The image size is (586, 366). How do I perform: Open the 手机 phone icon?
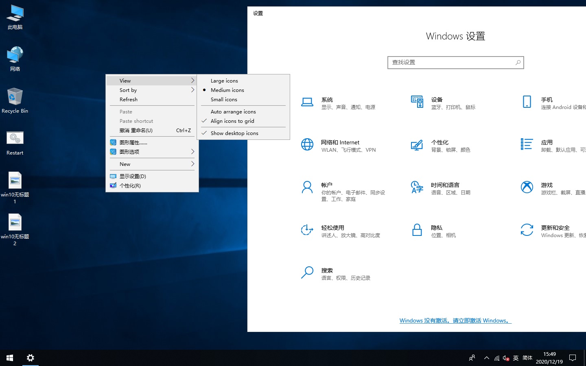point(527,102)
